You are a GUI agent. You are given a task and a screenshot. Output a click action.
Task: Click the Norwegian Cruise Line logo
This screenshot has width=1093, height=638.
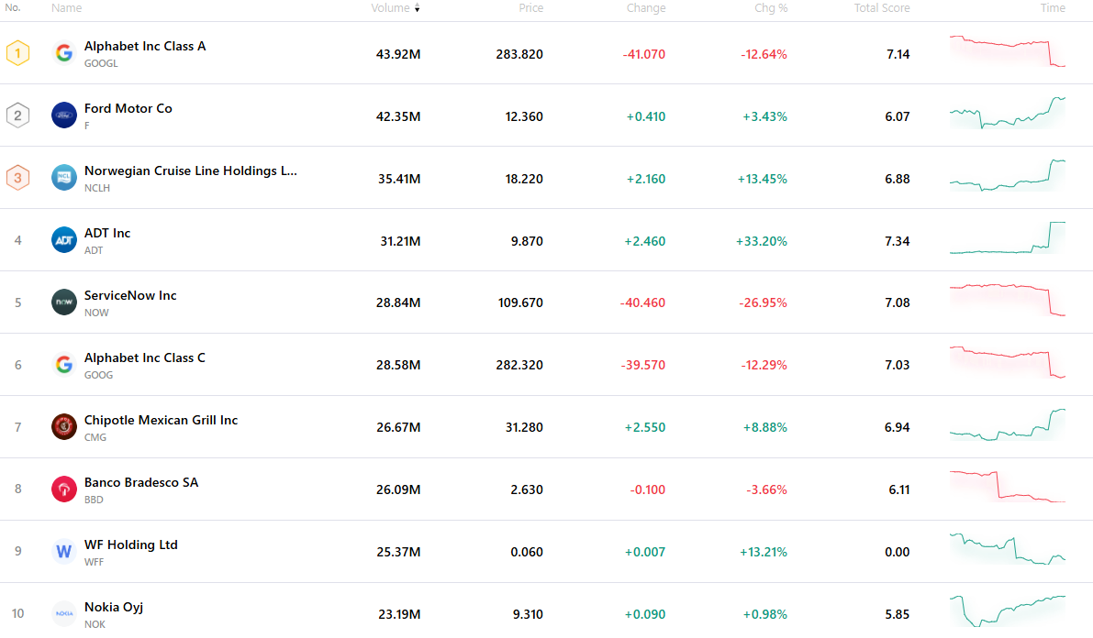pyautogui.click(x=64, y=178)
